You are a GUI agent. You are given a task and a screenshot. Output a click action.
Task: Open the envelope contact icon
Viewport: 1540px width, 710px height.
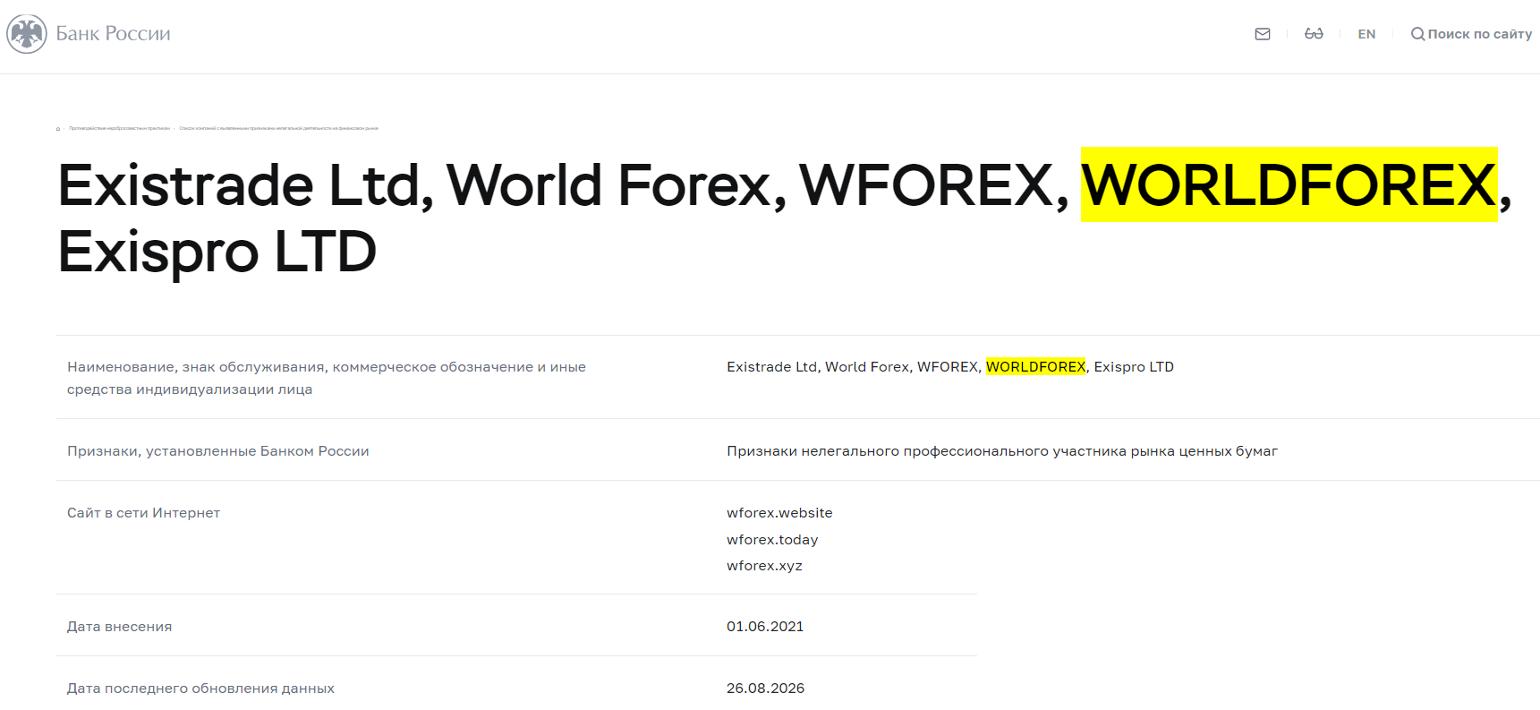(x=1263, y=34)
